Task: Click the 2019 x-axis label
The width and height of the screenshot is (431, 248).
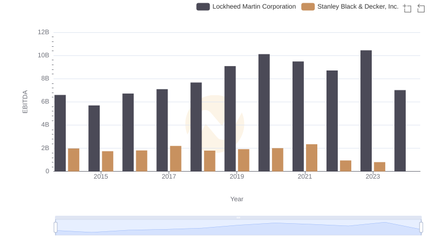Action: point(237,176)
